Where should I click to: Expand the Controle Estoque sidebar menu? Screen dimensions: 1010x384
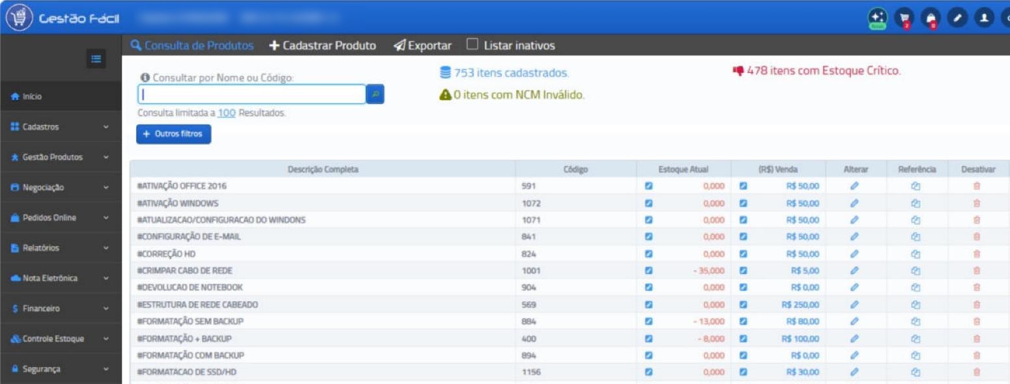61,338
